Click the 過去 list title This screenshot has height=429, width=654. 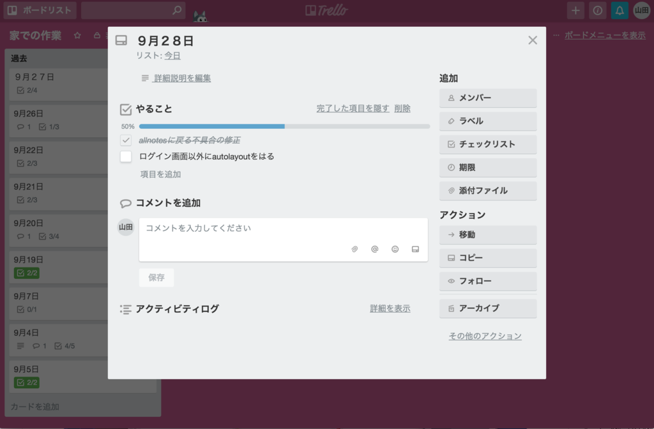(x=19, y=59)
